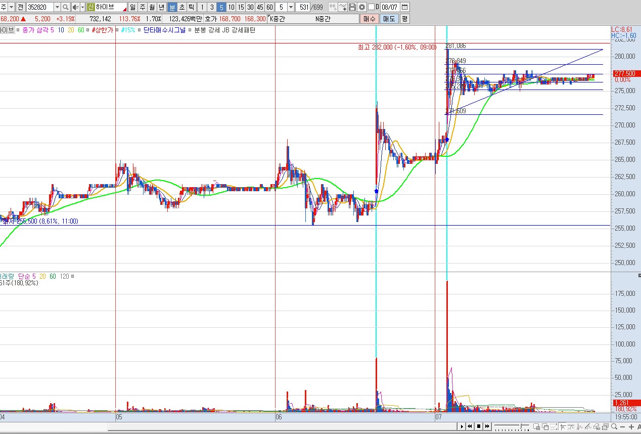Screen dimensions: 641x434
Task: Select the 1-minute interval button
Action: (202, 7)
